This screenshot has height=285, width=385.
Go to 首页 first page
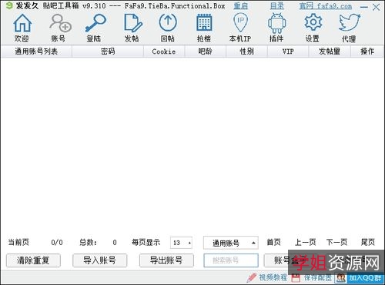tap(273, 242)
